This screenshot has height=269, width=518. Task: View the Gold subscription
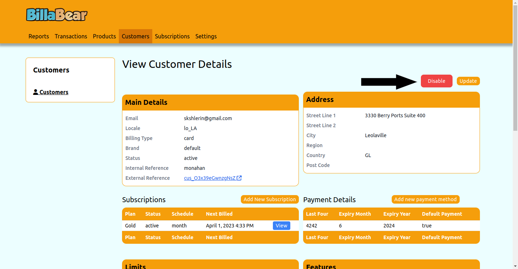click(281, 226)
